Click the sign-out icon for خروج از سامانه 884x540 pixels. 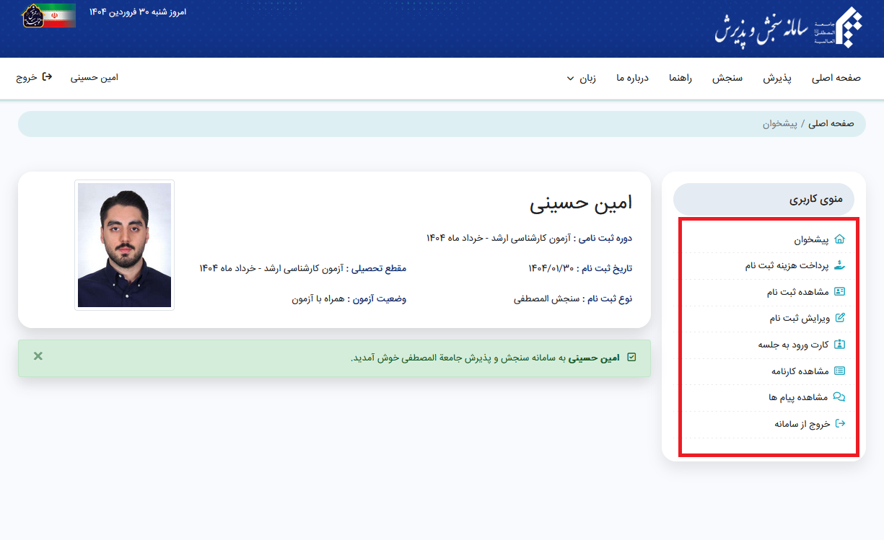[x=839, y=424]
